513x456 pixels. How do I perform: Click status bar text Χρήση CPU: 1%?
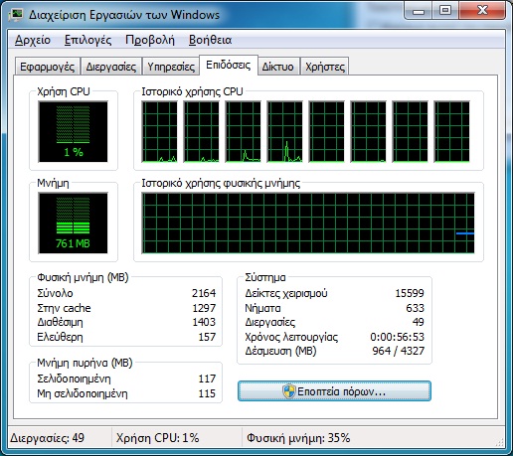pyautogui.click(x=158, y=438)
